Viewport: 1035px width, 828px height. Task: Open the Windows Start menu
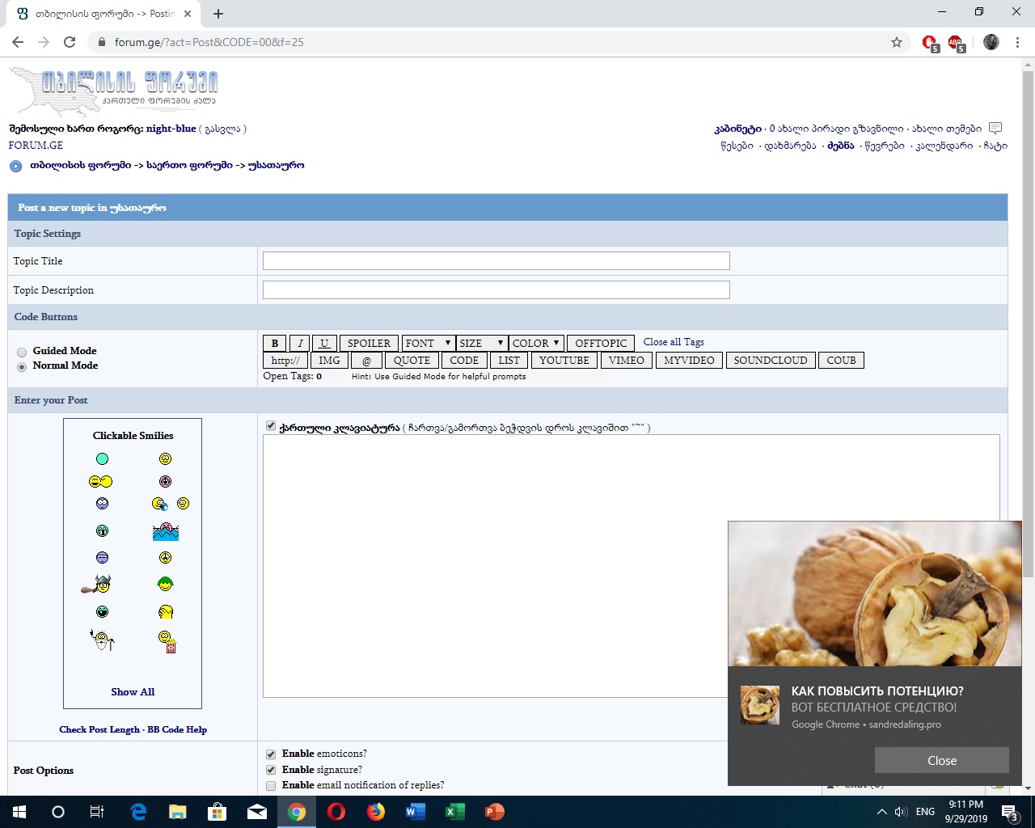[x=19, y=812]
